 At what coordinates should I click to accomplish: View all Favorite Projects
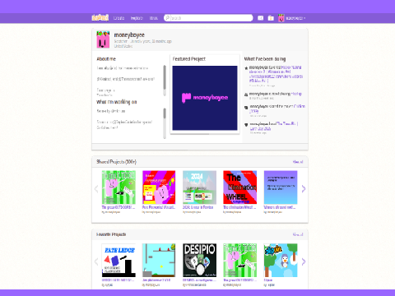click(298, 234)
